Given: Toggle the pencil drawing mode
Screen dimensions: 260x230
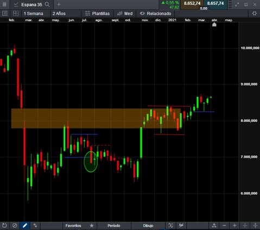Looking at the screenshot, I should click(x=25, y=226).
